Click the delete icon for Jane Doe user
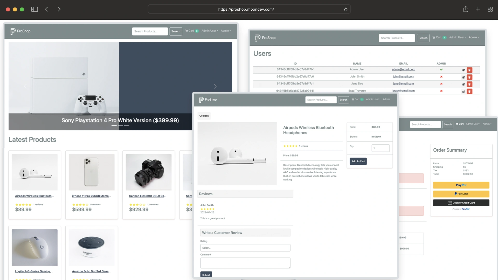The image size is (498, 280). click(x=470, y=84)
